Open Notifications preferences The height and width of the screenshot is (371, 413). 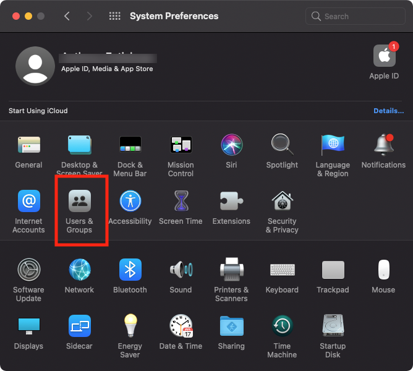tap(383, 145)
